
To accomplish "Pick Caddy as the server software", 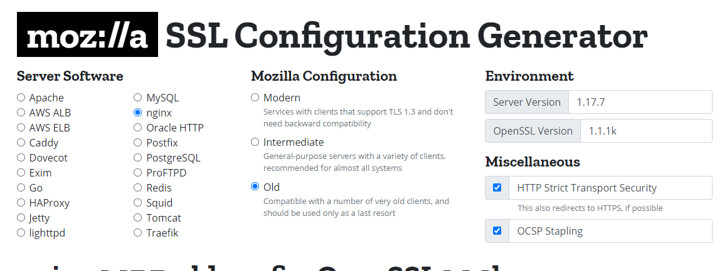I will tap(21, 143).
